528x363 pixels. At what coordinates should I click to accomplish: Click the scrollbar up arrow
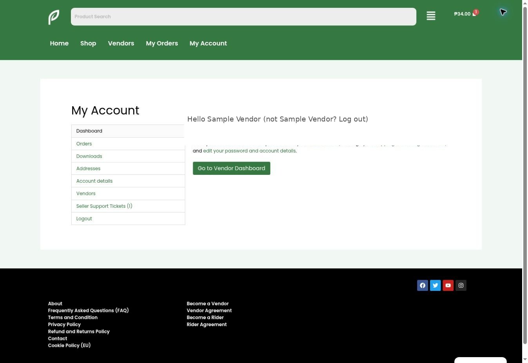pos(525,3)
